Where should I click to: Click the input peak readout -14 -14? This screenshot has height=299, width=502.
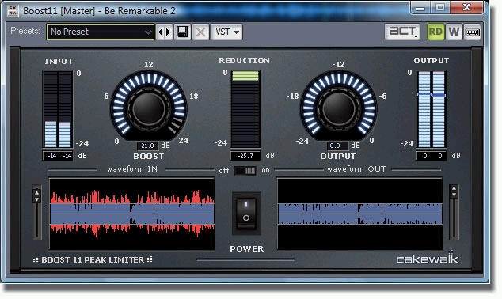coord(59,156)
